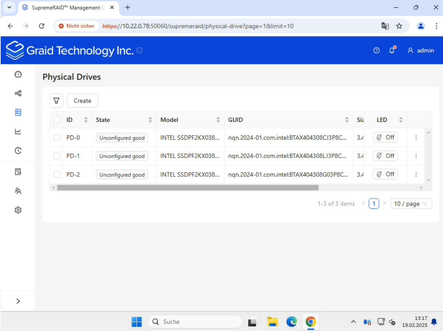Go back with the browser back arrow
Viewport: 443px width, 331px height.
(x=10, y=26)
